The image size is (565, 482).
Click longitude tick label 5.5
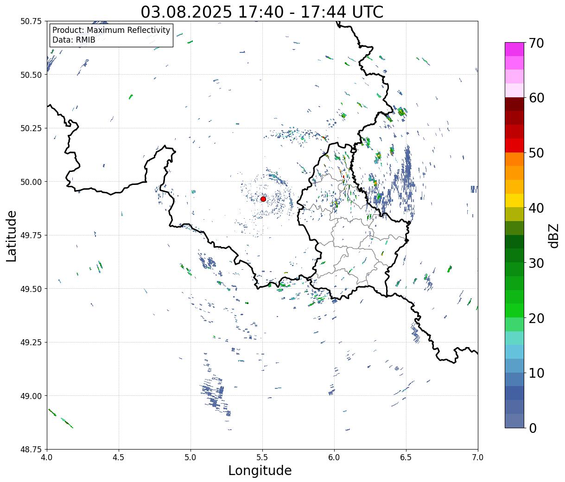click(262, 457)
